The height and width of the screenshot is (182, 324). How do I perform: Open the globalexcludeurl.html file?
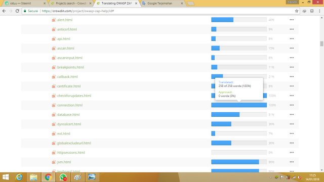(x=74, y=143)
